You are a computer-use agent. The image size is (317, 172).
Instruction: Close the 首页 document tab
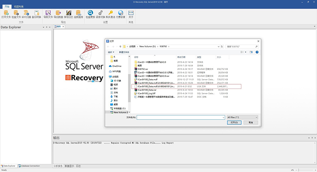63,27
